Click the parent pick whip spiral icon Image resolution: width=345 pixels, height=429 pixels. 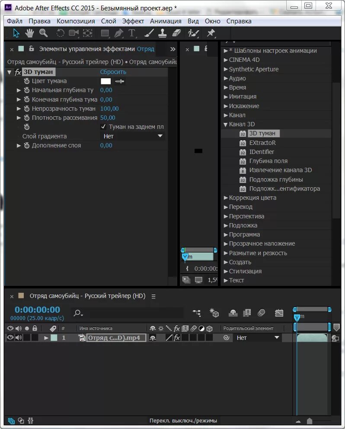click(226, 338)
